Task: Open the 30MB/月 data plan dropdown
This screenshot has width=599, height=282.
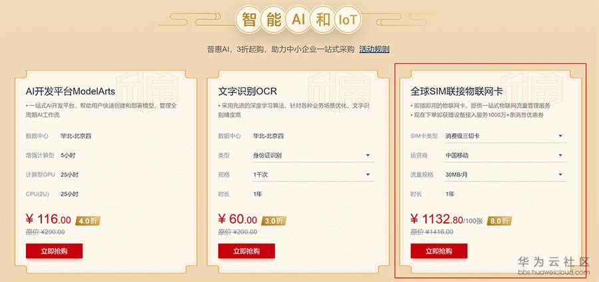Action: (x=505, y=175)
